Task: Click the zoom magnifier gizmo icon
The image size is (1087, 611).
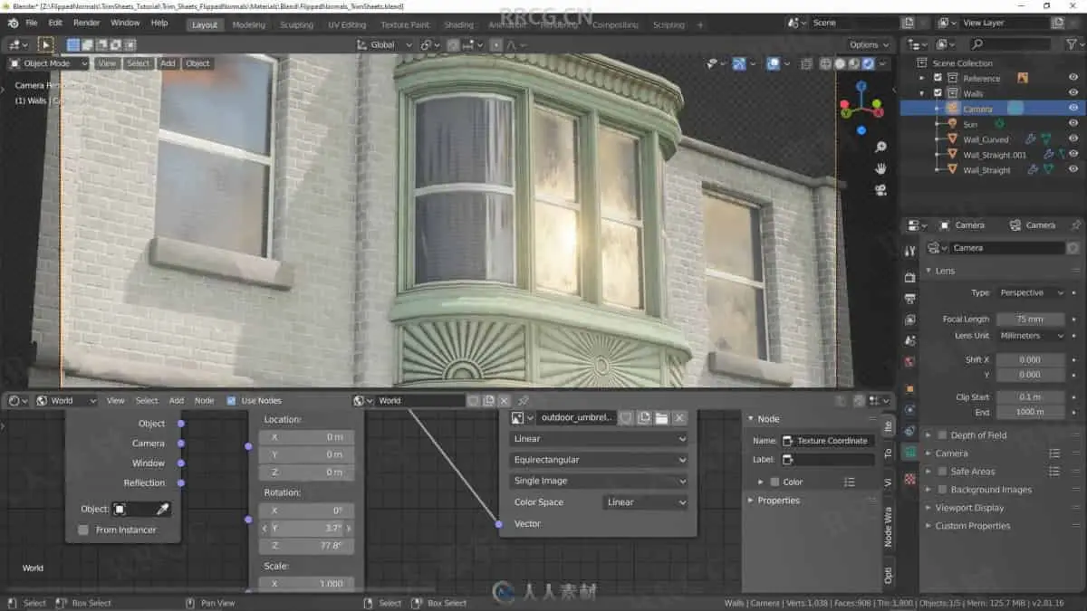Action: point(880,147)
